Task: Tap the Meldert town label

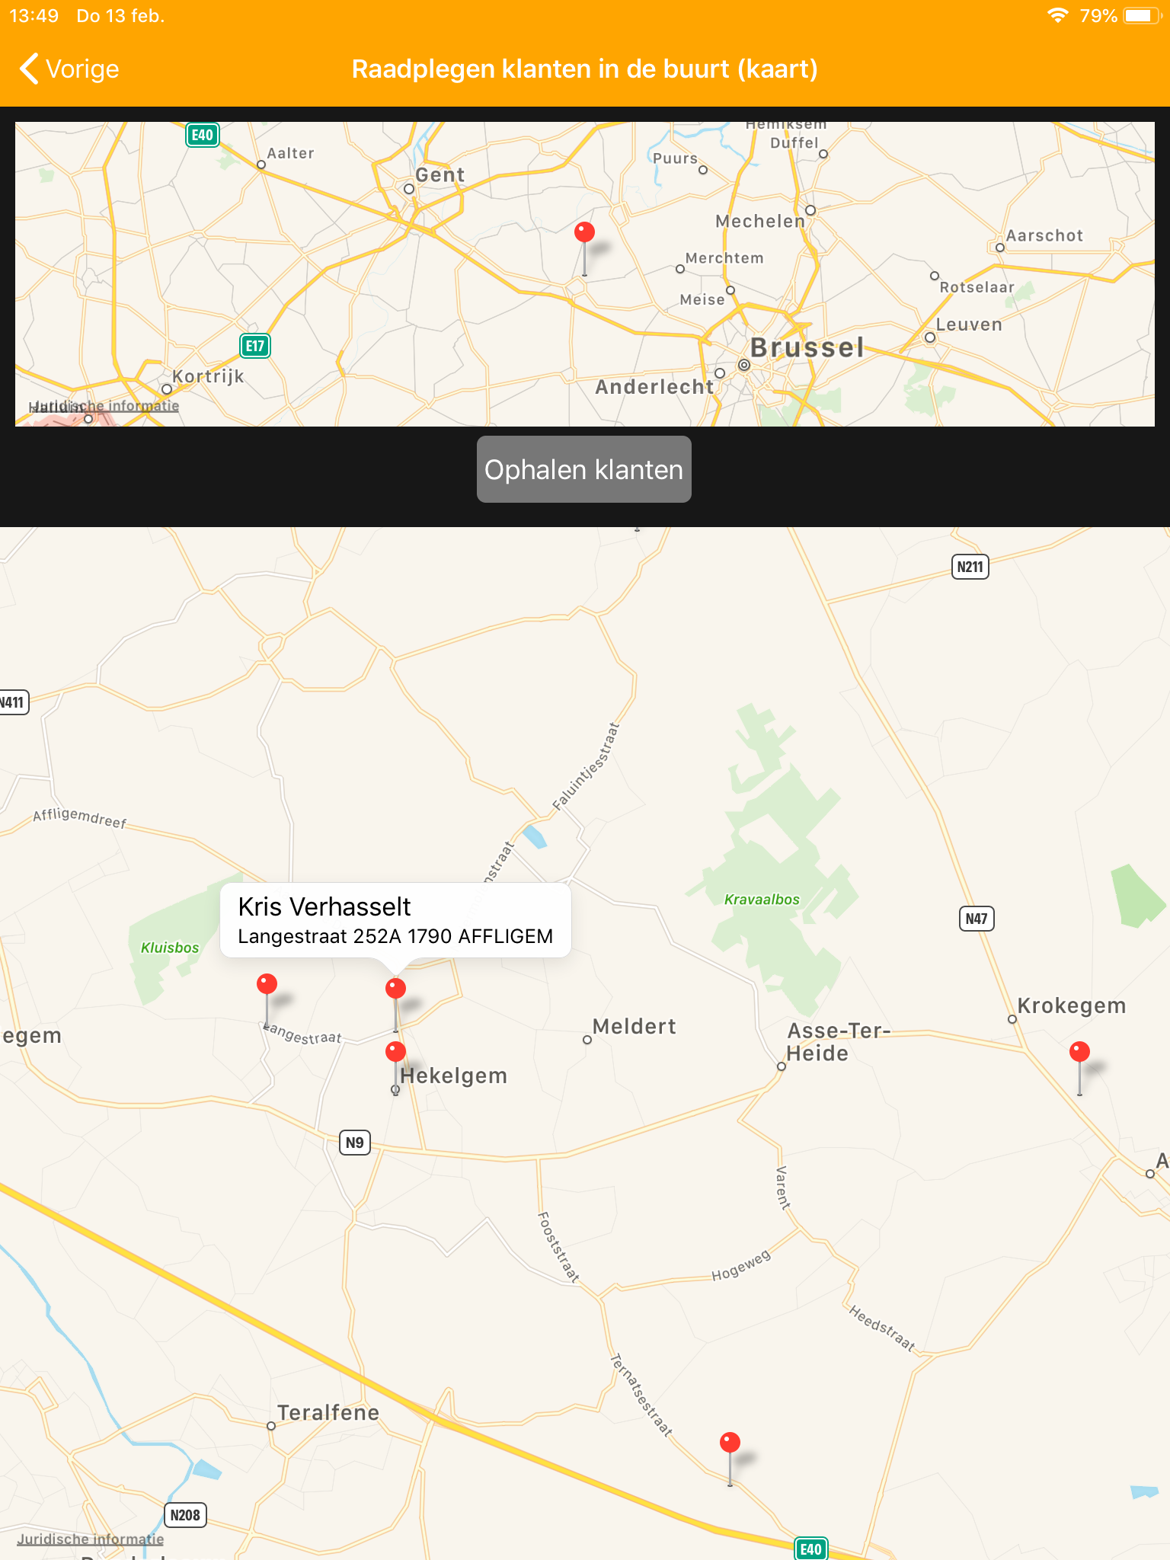Action: click(634, 1026)
